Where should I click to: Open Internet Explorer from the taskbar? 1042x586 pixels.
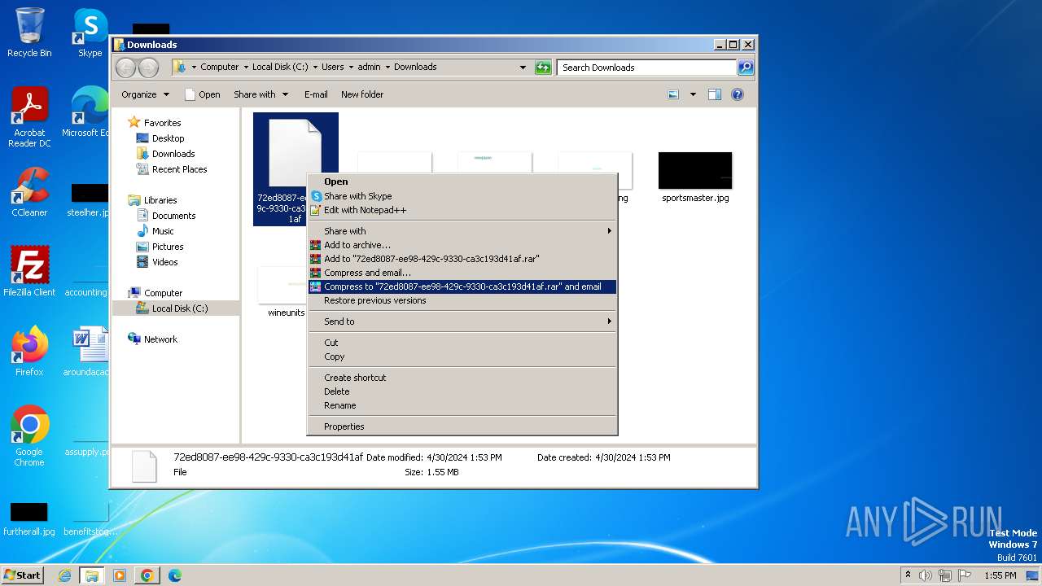(x=64, y=575)
